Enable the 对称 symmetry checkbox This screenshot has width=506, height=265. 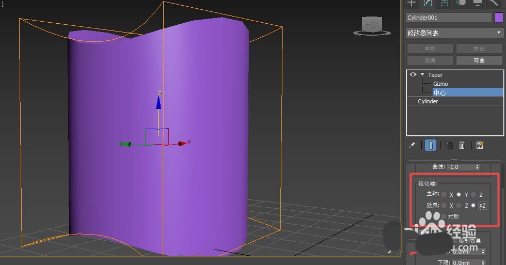click(444, 216)
